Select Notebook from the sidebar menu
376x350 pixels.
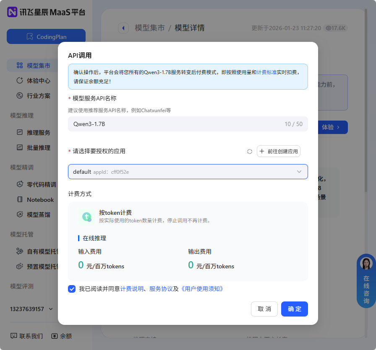[x=40, y=200]
